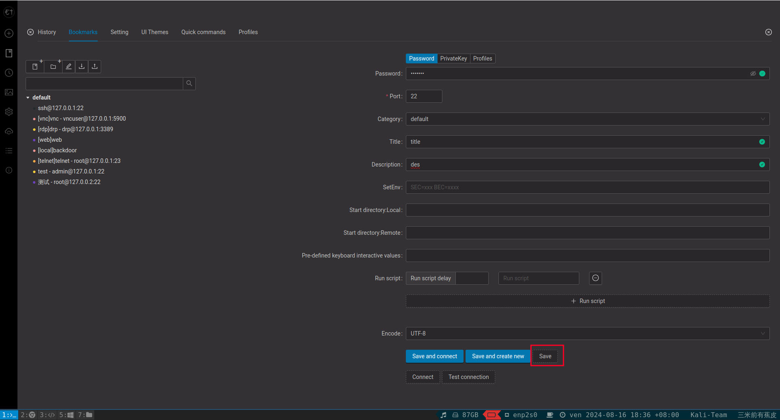Switch to History tab
Viewport: 780px width, 420px height.
pos(47,32)
